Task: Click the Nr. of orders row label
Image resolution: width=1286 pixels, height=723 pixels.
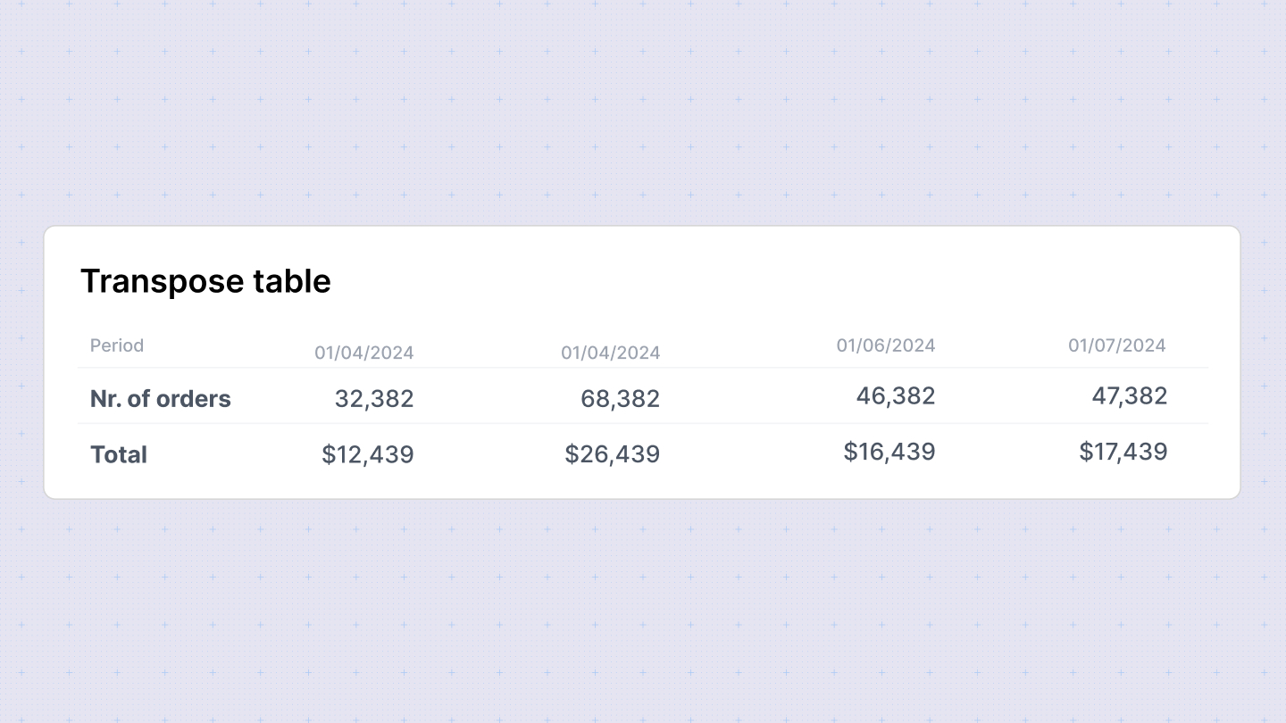Action: click(x=161, y=398)
